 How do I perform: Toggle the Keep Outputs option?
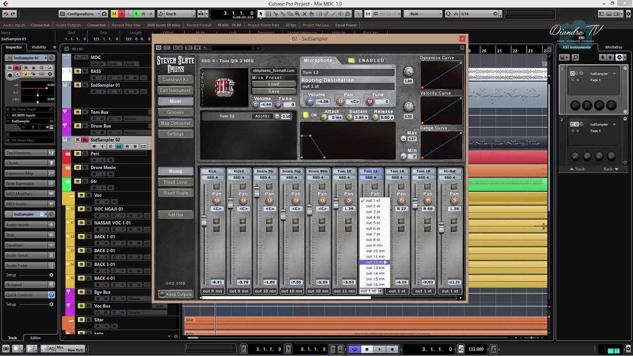point(176,294)
